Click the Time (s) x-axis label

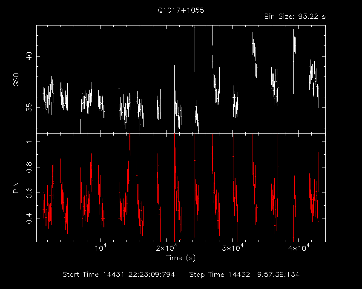pyautogui.click(x=181, y=258)
